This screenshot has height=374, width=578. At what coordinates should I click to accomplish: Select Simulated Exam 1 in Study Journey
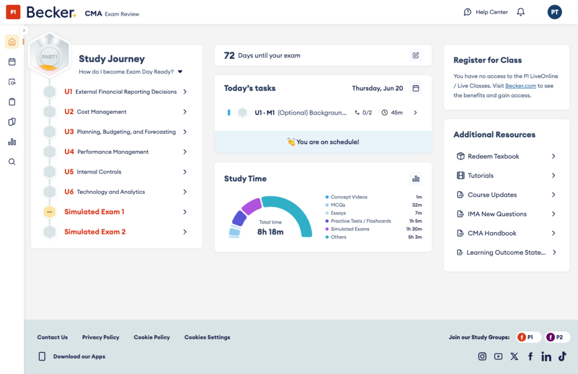[94, 212]
